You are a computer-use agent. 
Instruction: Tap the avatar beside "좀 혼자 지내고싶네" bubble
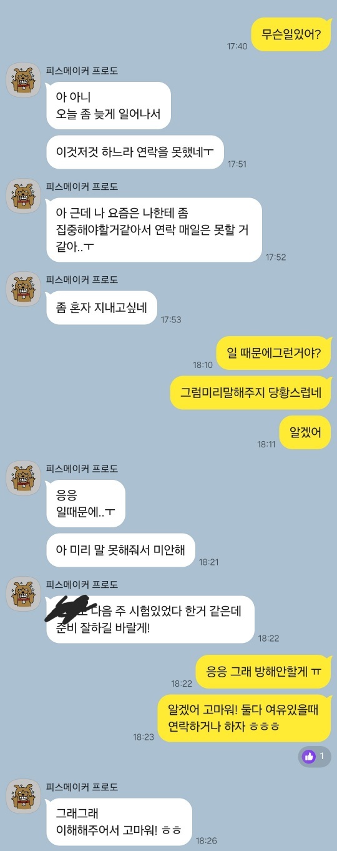[24, 289]
